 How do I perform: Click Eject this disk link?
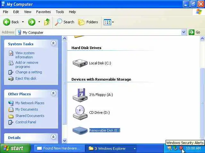(26, 78)
